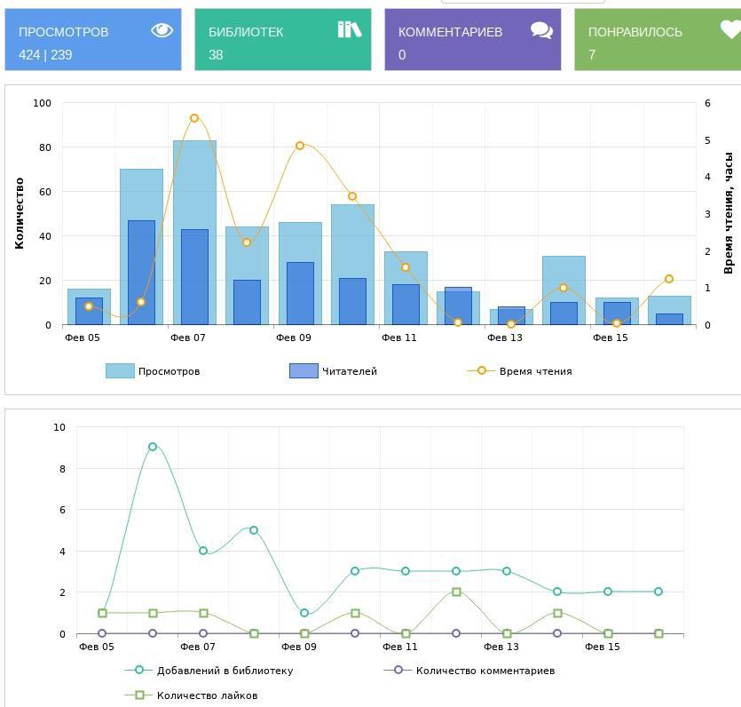The height and width of the screenshot is (707, 741).
Task: Click the likes data point with value 2
Action: click(456, 592)
